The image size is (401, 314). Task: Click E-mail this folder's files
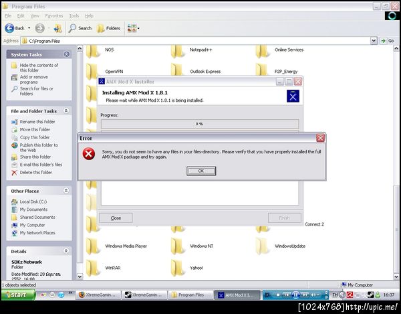point(37,165)
